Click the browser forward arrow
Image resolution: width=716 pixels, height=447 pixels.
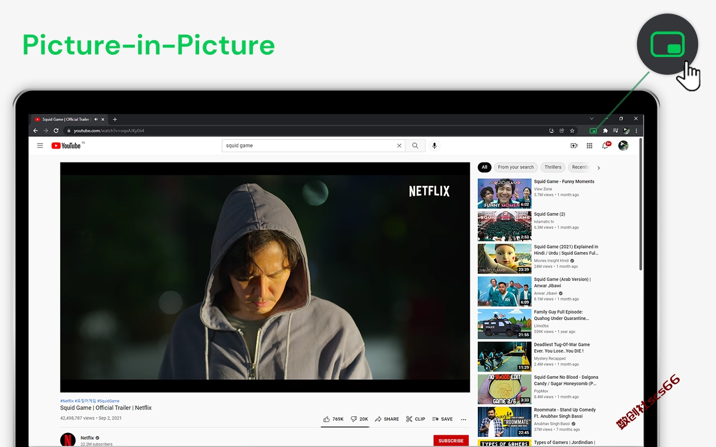tap(46, 131)
